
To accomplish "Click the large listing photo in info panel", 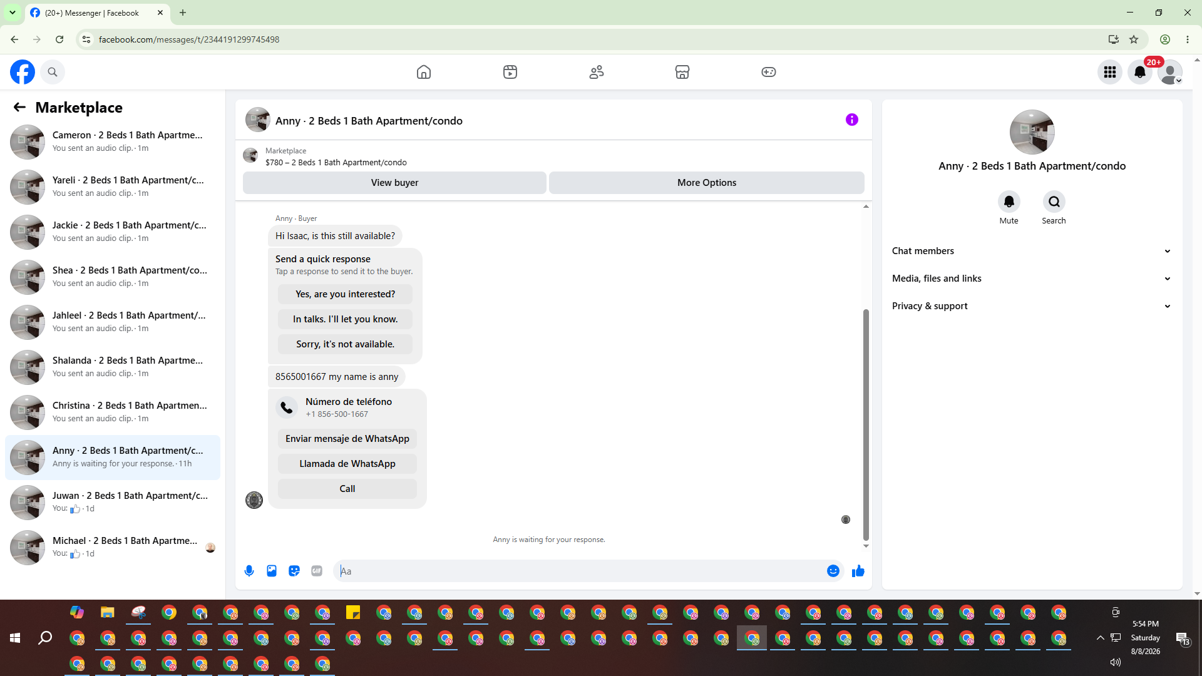I will coord(1032,132).
